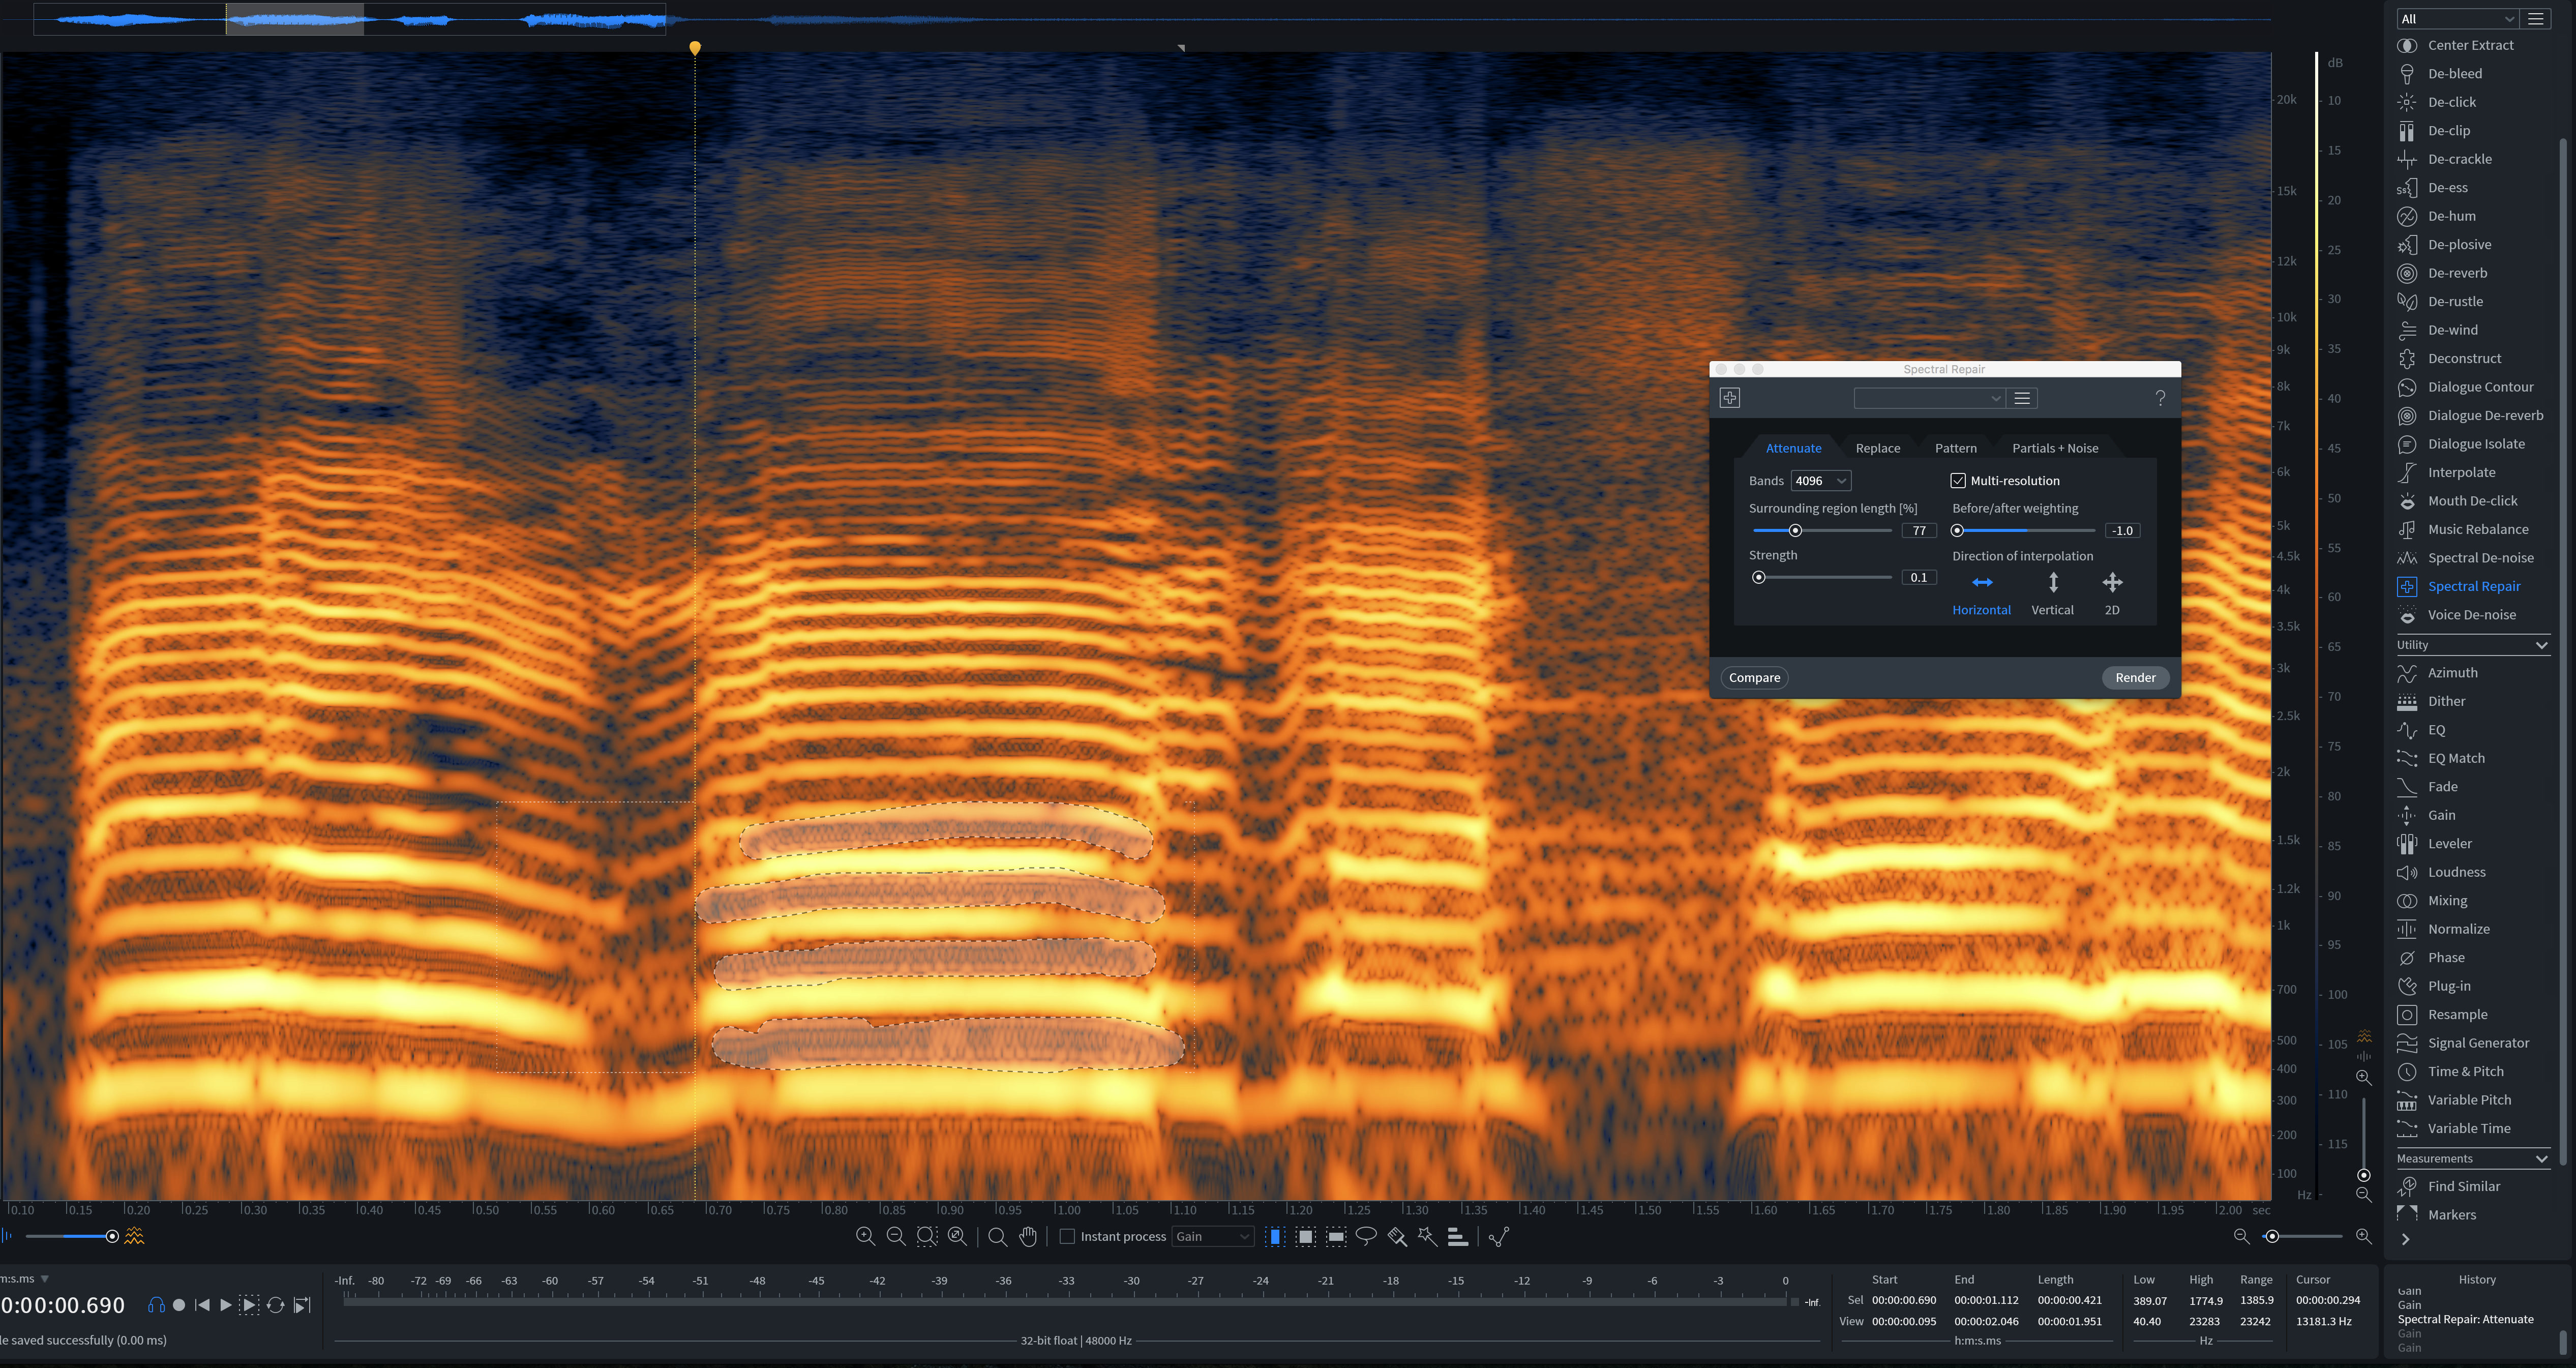Viewport: 2576px width, 1368px height.
Task: Open the Signal Generator utility
Action: coord(2477,1043)
